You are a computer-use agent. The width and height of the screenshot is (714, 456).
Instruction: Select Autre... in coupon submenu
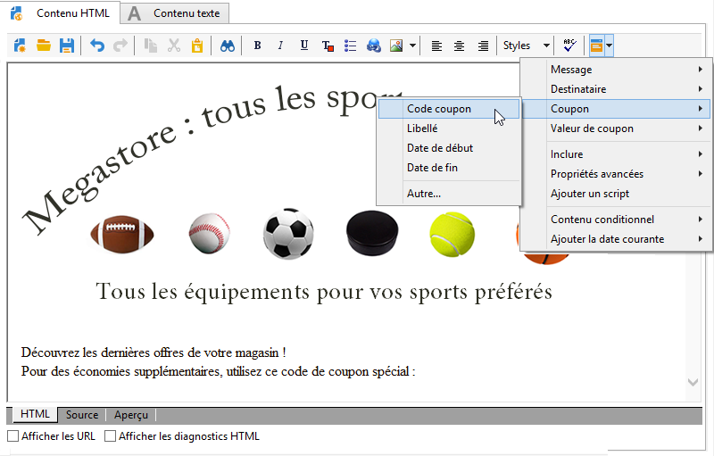449,194
